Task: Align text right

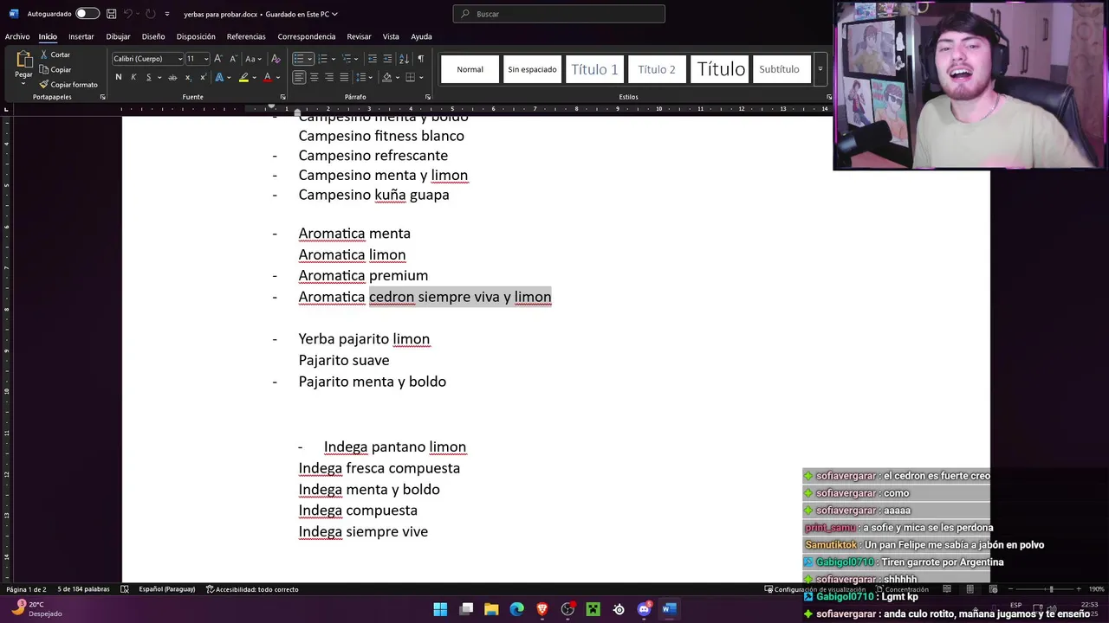Action: [x=328, y=77]
